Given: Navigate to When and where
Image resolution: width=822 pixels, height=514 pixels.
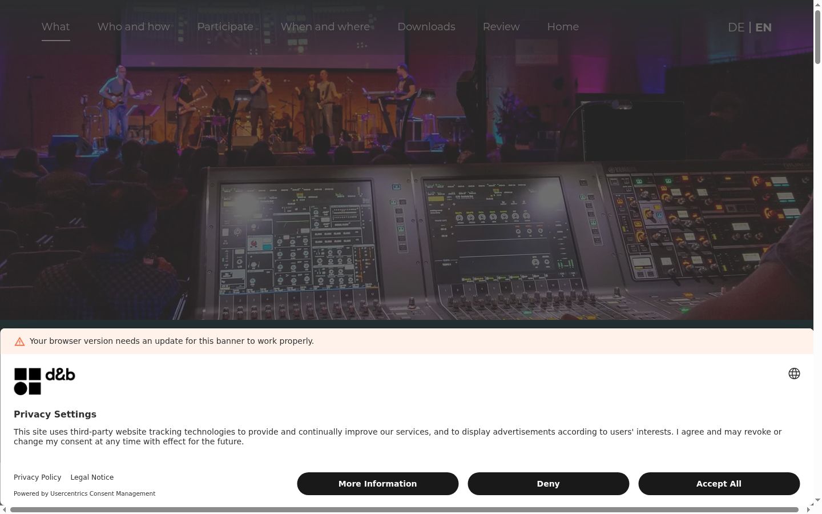Looking at the screenshot, I should [325, 27].
